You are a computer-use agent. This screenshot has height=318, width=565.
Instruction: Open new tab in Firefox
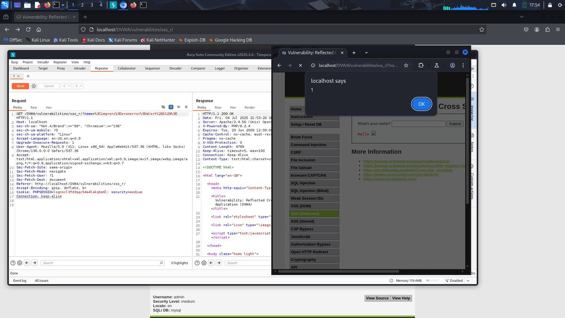click(85, 16)
